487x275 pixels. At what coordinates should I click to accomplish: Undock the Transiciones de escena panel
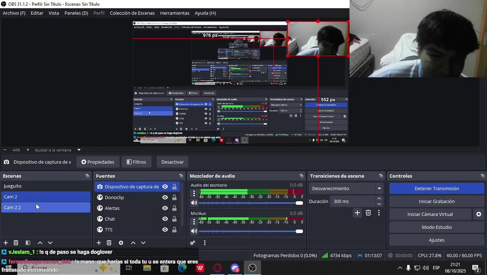click(x=381, y=176)
